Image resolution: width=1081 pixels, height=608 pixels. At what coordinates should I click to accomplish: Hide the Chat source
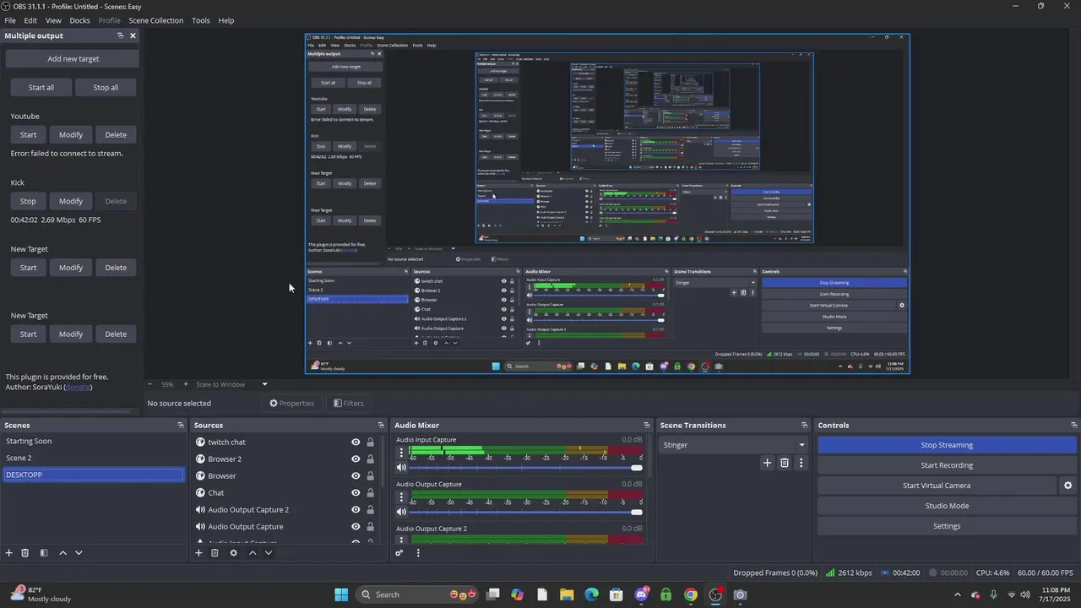pyautogui.click(x=356, y=492)
